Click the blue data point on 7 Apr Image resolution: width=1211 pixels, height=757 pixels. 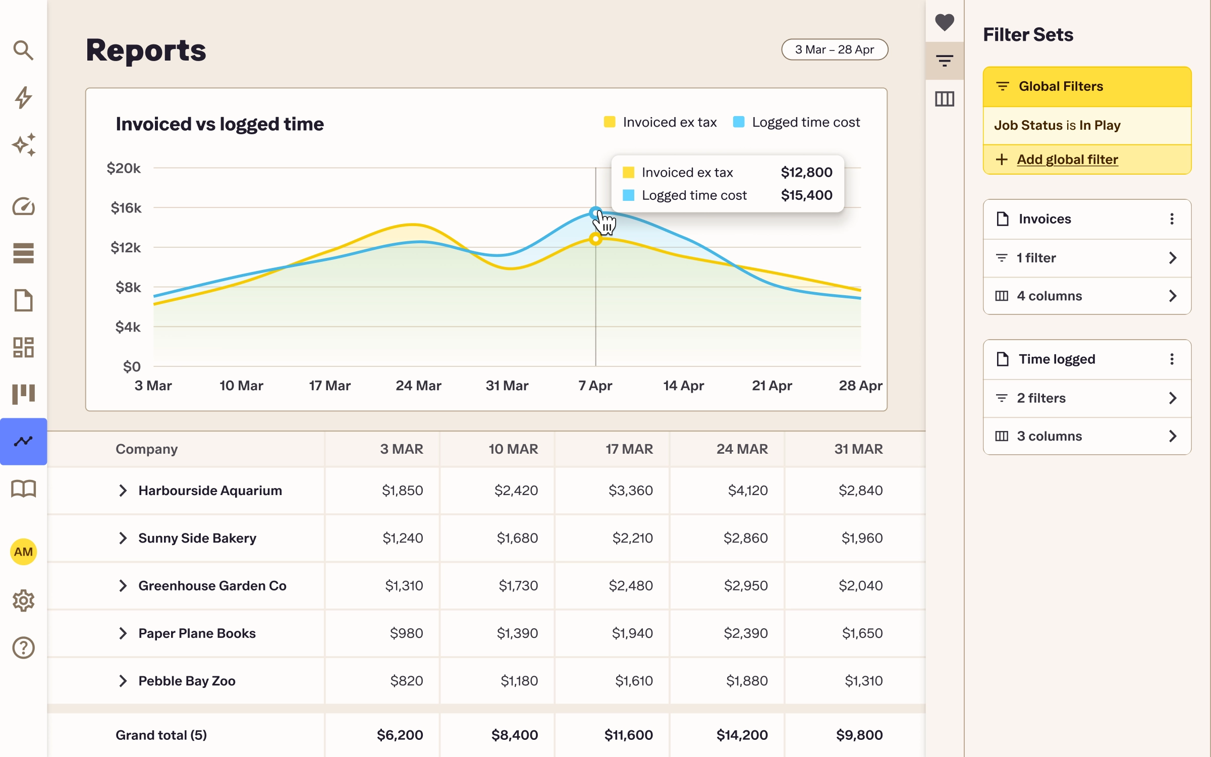(x=595, y=212)
